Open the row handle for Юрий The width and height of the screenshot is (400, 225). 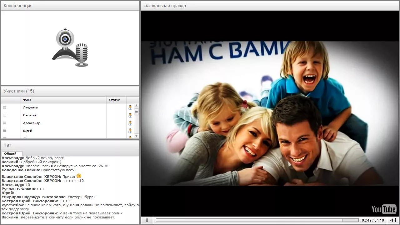[x=5, y=131]
